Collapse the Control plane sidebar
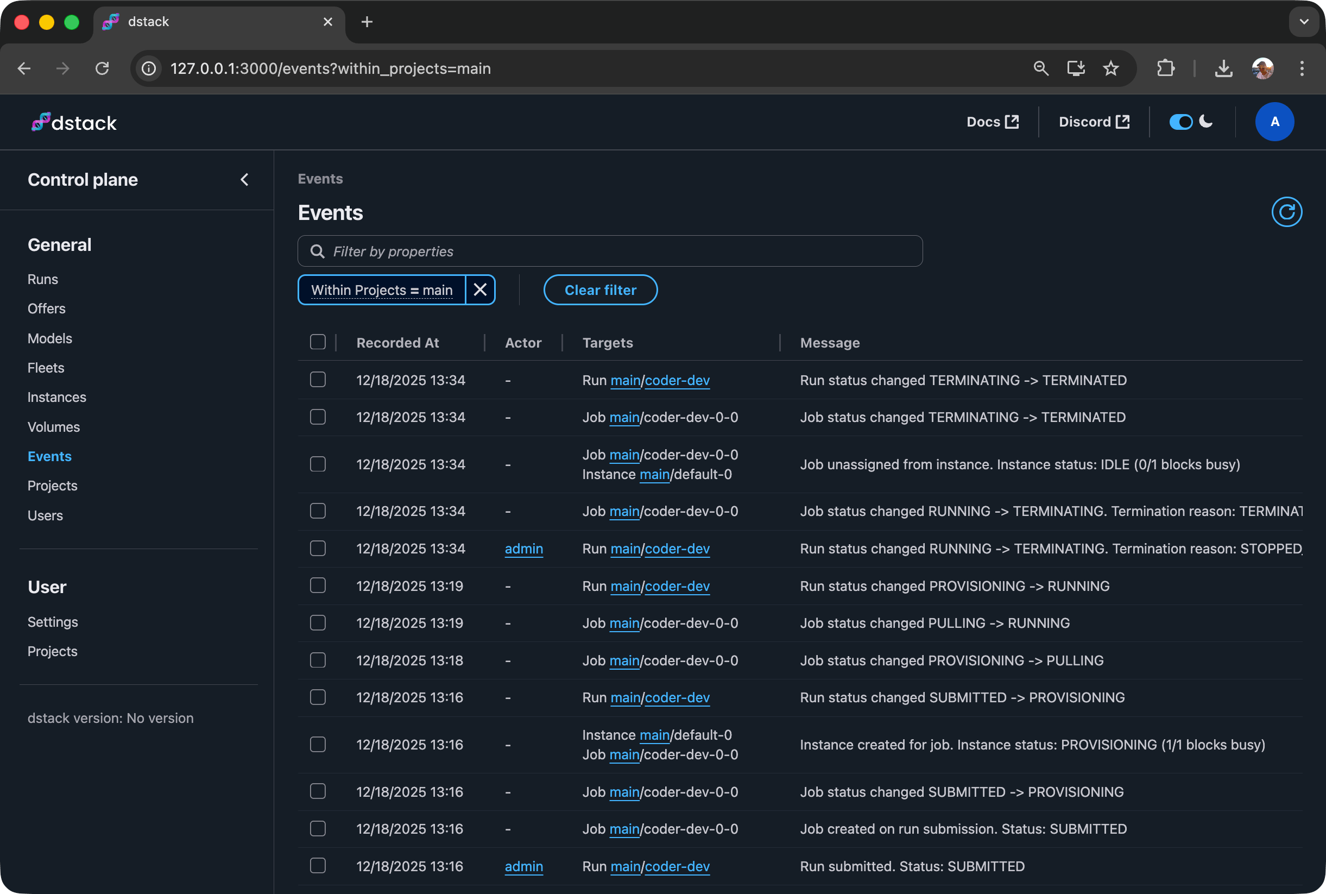 (x=244, y=180)
